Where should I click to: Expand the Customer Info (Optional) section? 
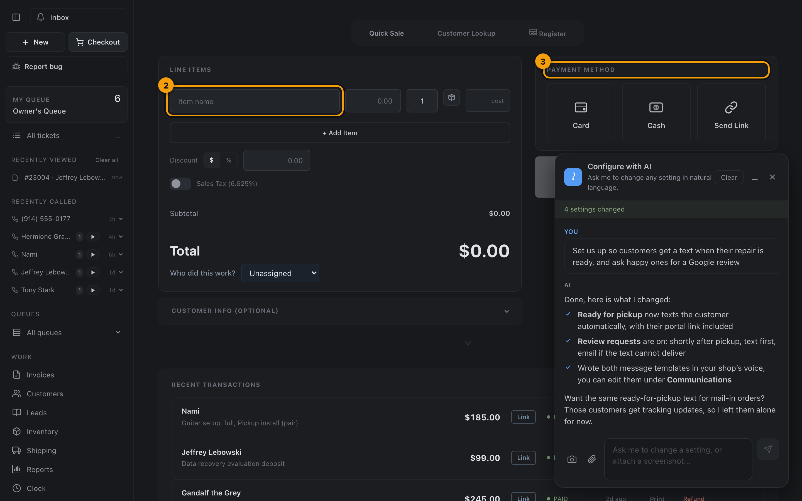340,311
